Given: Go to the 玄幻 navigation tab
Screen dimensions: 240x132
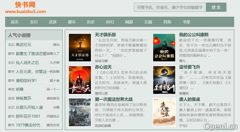Looking at the screenshot, I should [34, 22].
